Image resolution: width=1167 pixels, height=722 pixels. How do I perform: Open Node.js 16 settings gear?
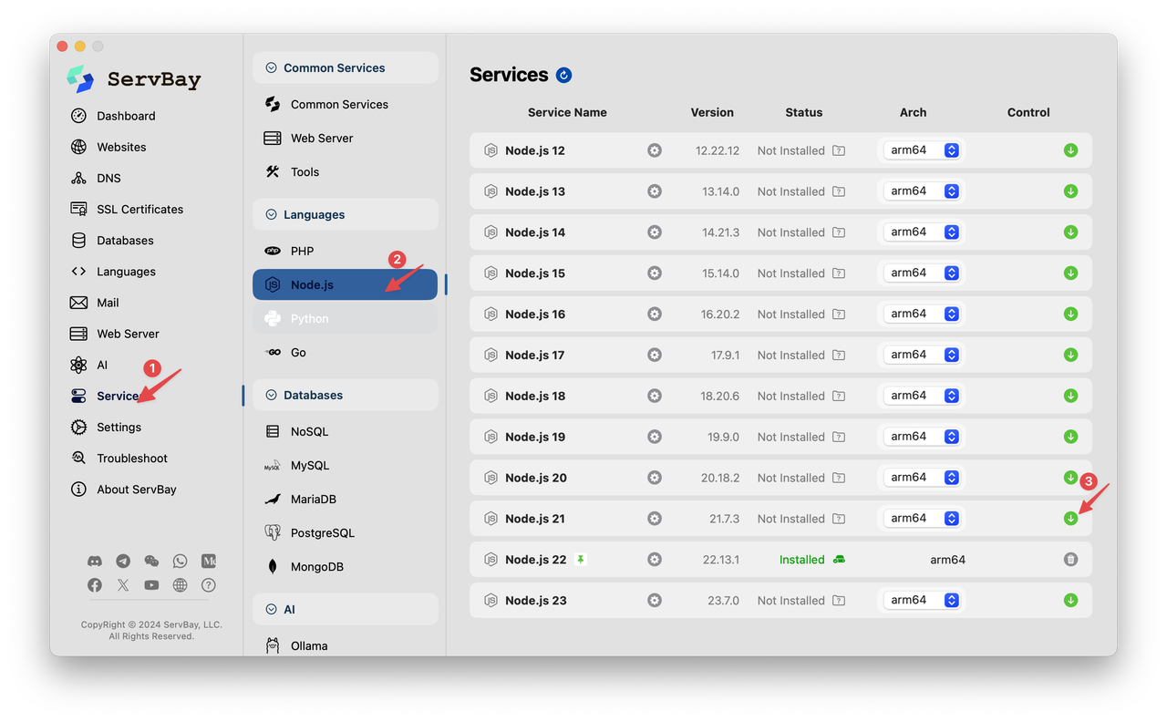point(654,314)
